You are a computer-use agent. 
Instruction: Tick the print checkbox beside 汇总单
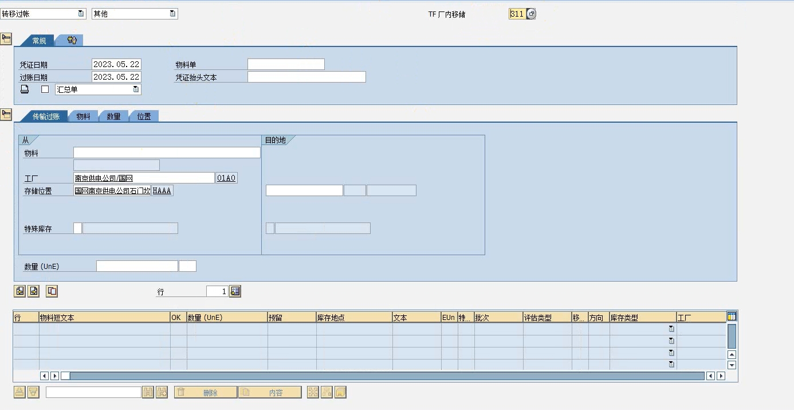click(x=45, y=89)
